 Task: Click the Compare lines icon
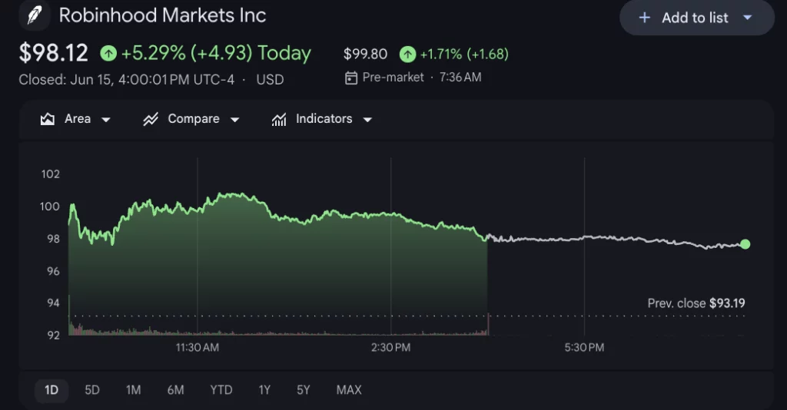click(x=151, y=119)
